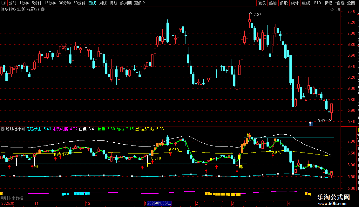This screenshot has height=207, width=359.
Task: Click the 前抢: 7.15 indicator value
Action: 125,129
